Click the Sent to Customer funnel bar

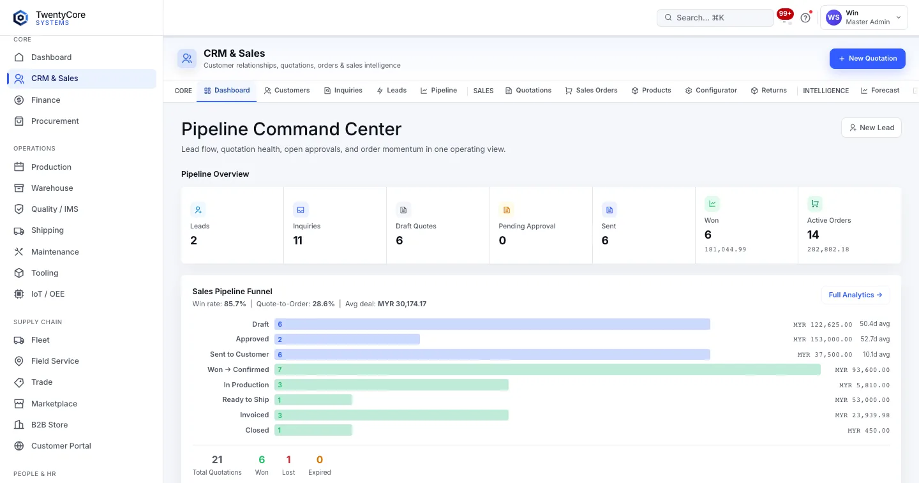coord(492,355)
